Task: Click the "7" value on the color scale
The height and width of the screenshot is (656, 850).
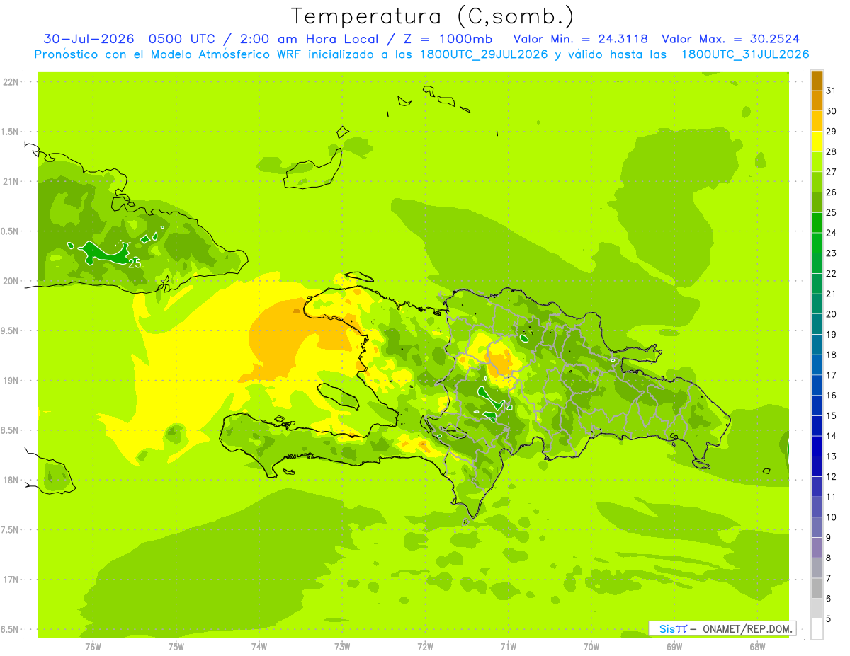Action: coord(829,579)
